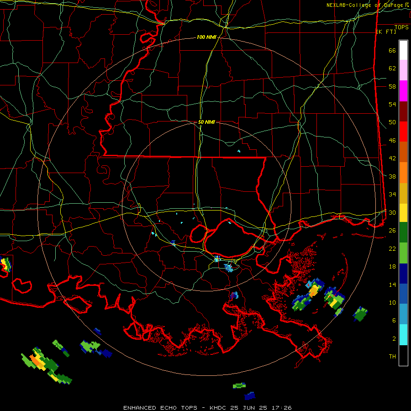Pick the light green legend band
The height and width of the screenshot is (411, 411).
[x=403, y=253]
